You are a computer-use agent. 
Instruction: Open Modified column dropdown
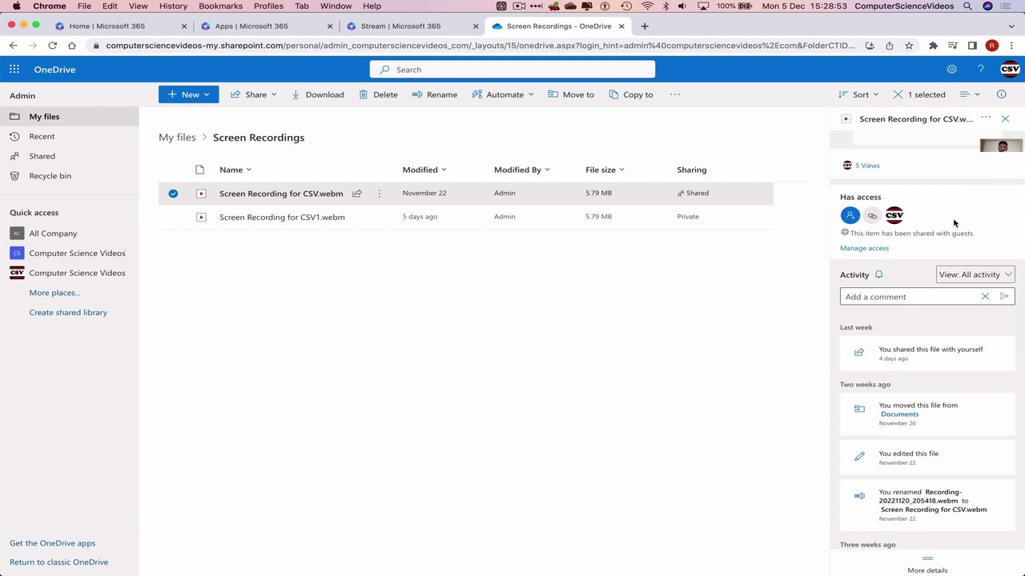click(424, 170)
